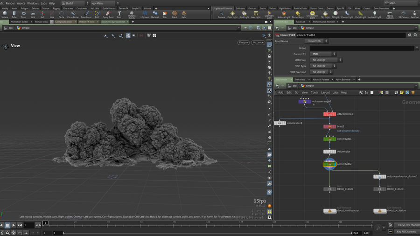Screen dimensions: 420x236
Task: Click the Key All Channels button
Action: tap(406, 231)
